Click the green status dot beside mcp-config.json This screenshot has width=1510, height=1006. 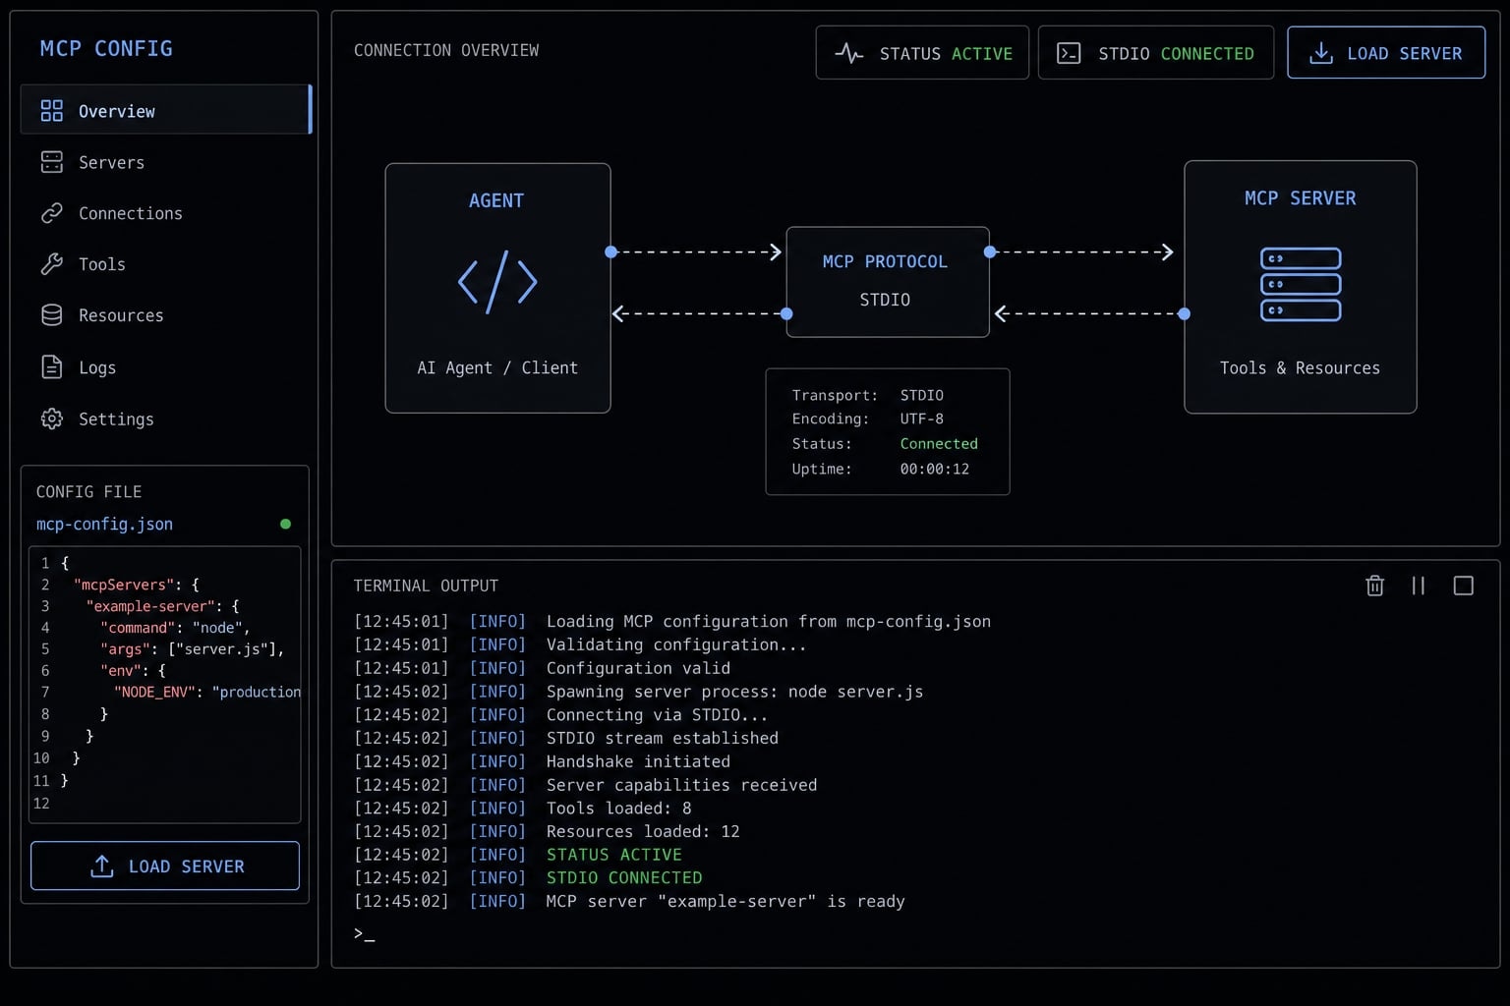coord(285,524)
